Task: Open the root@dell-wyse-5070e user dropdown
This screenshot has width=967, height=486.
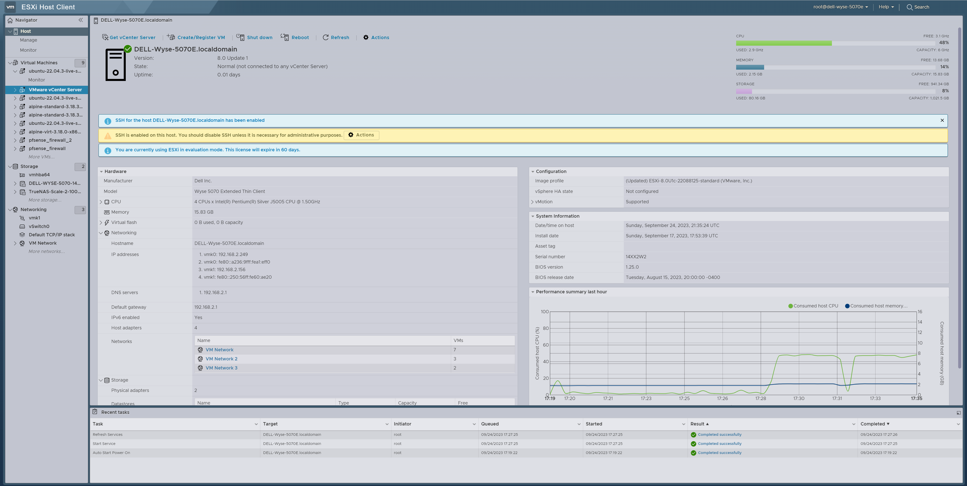Action: tap(840, 7)
